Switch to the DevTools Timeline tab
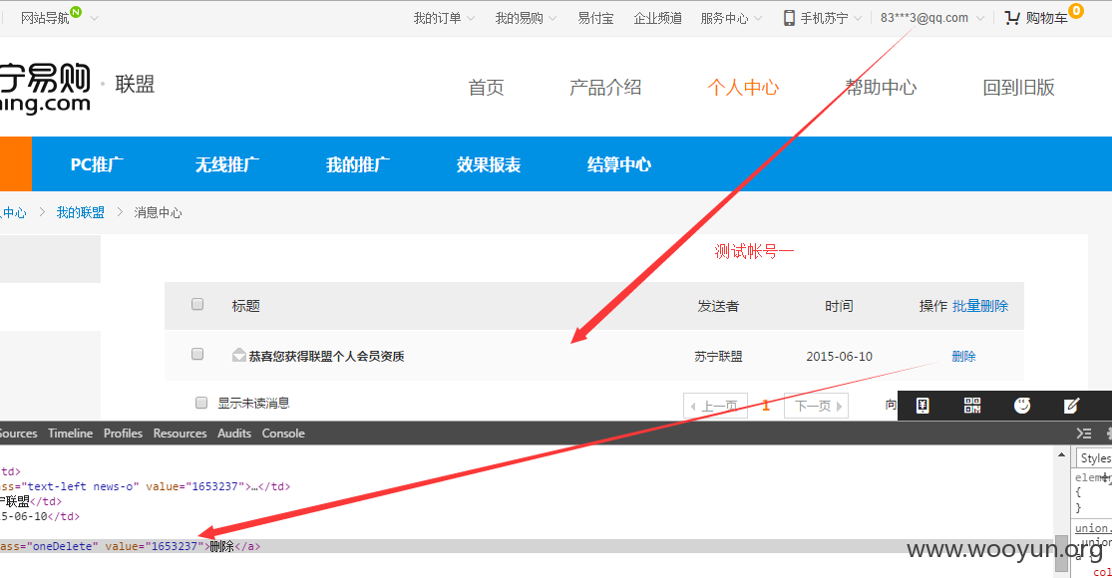This screenshot has width=1112, height=578. coord(70,433)
